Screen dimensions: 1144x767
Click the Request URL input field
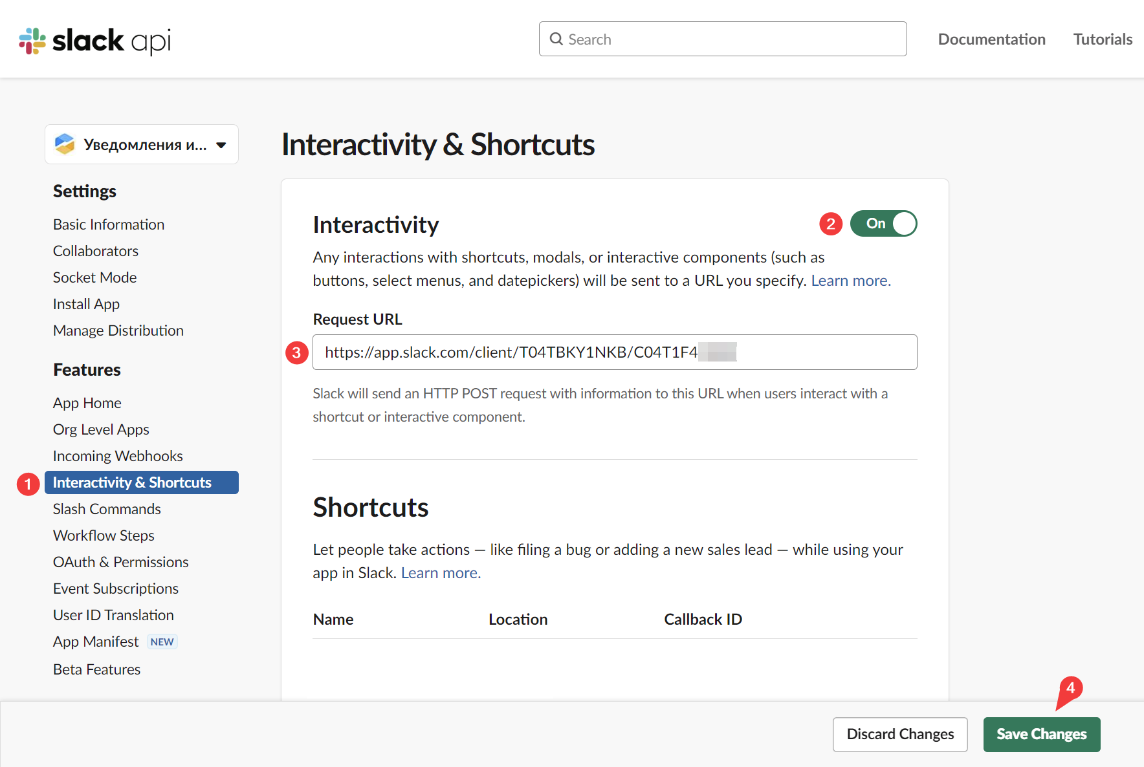click(x=615, y=352)
